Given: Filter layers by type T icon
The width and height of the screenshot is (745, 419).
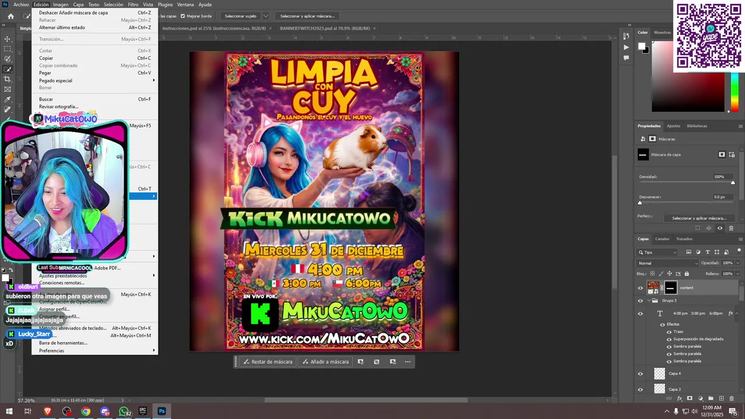Looking at the screenshot, I should coord(707,253).
